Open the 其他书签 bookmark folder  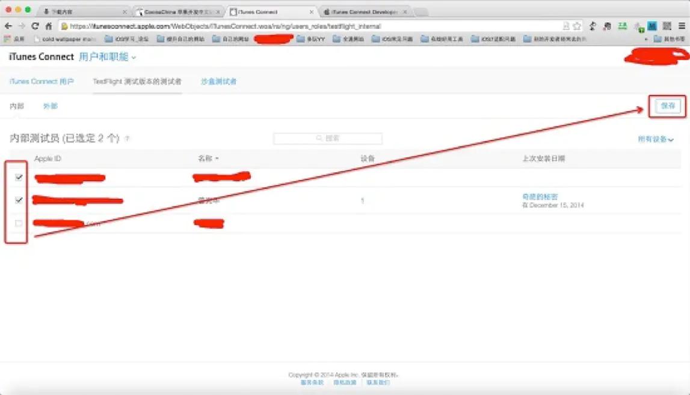(670, 39)
